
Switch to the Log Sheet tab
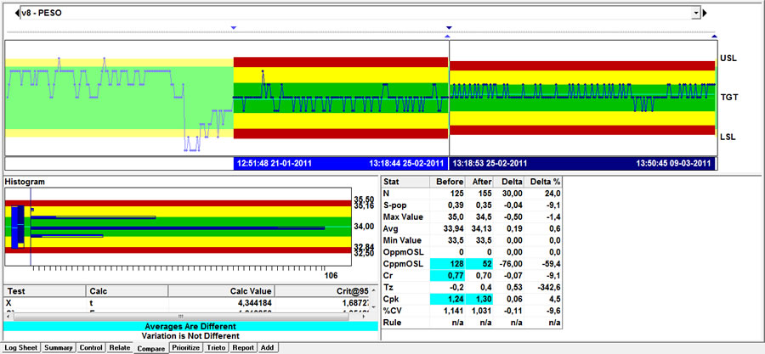click(x=20, y=347)
